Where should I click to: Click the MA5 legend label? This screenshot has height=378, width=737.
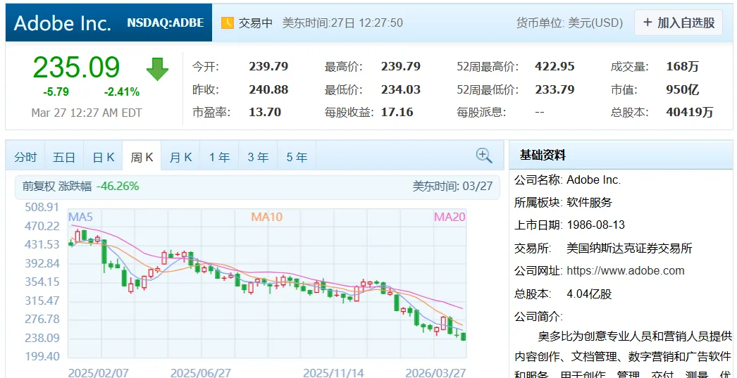(x=81, y=217)
